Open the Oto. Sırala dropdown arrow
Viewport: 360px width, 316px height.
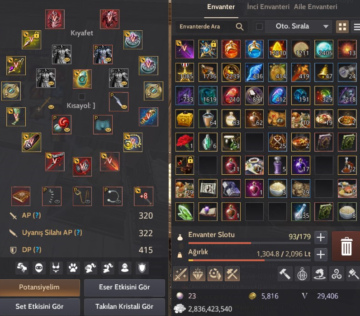pos(326,26)
